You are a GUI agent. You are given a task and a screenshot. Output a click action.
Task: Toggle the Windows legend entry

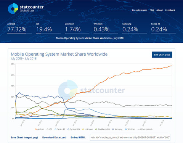130,129
